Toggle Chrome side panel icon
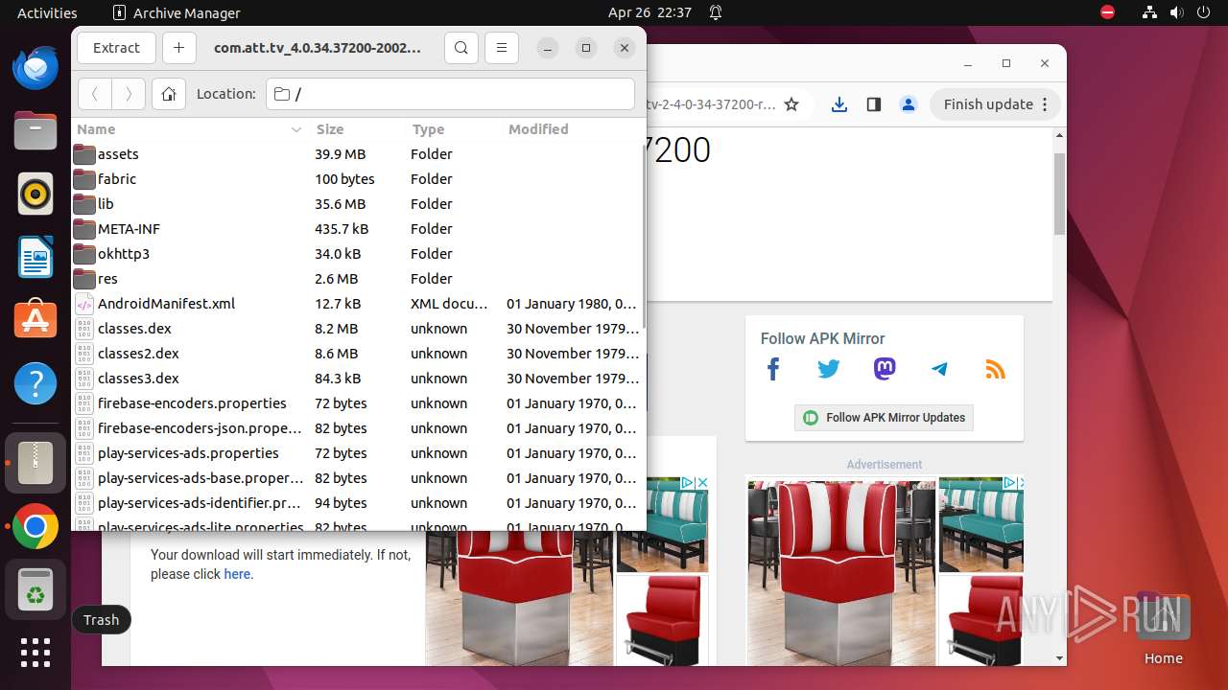The height and width of the screenshot is (690, 1228). tap(873, 104)
